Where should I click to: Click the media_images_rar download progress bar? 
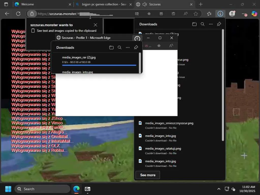tap(99, 65)
